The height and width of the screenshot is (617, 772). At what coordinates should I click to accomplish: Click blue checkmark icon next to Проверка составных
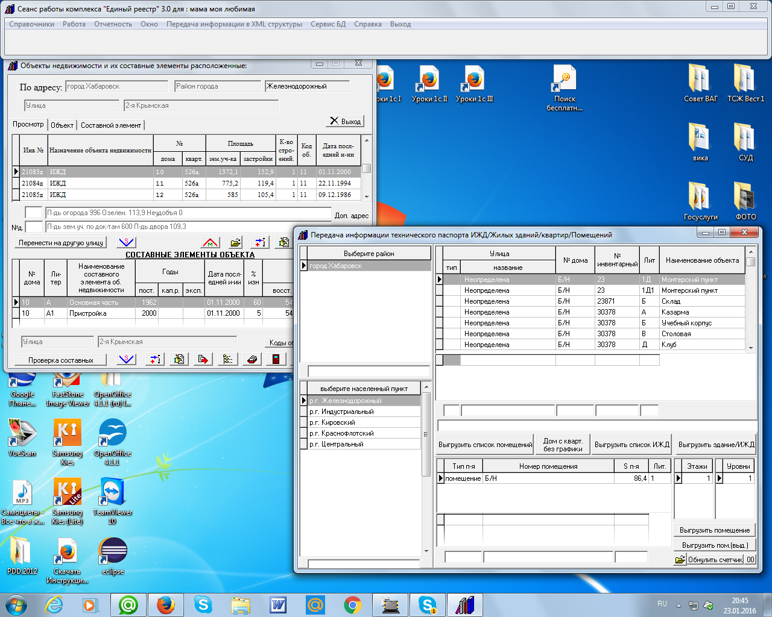coord(126,360)
